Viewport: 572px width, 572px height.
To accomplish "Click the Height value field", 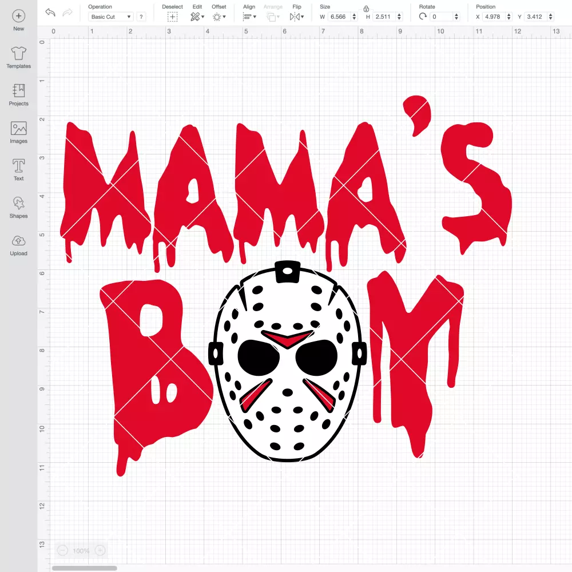I will (x=384, y=17).
